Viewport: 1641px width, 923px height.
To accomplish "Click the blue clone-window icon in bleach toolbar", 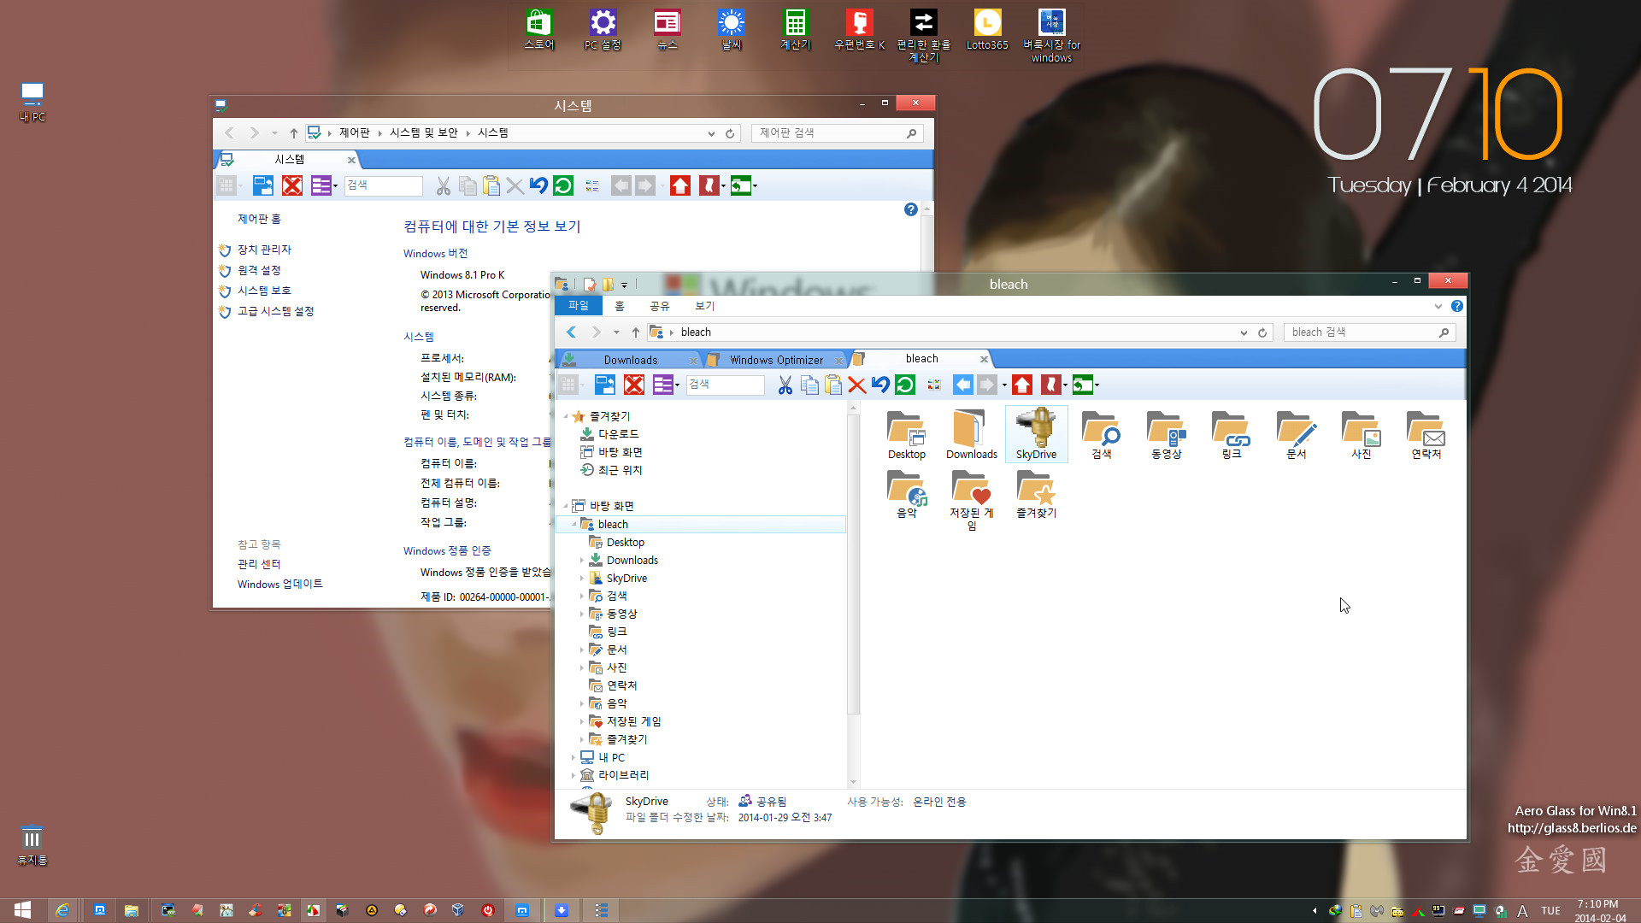I will click(x=604, y=385).
